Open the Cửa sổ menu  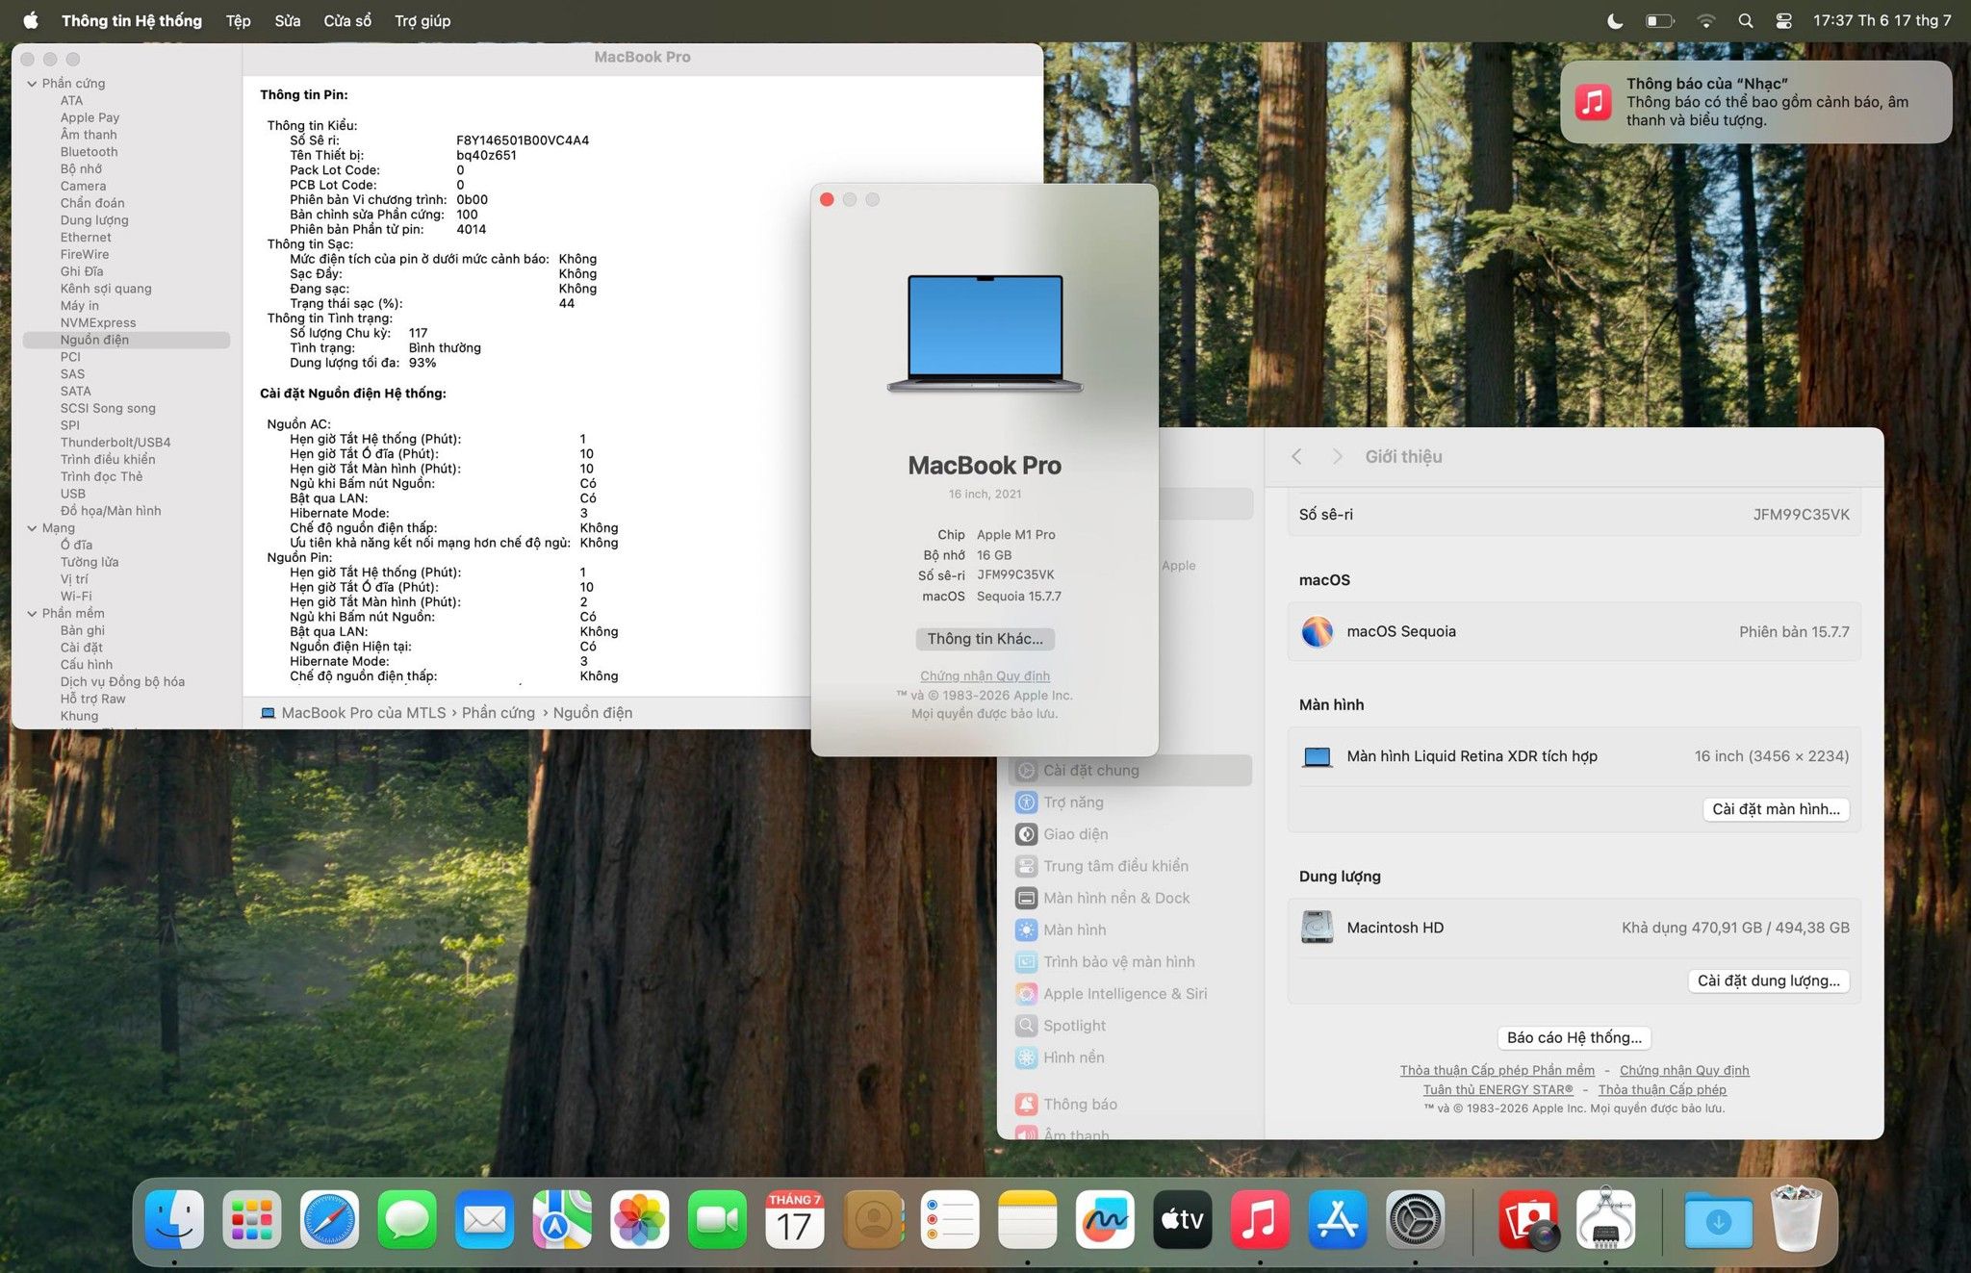tap(347, 20)
